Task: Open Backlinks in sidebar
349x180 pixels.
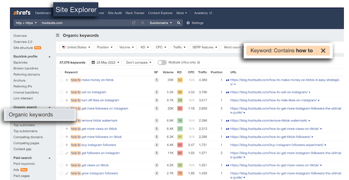Action: click(20, 63)
